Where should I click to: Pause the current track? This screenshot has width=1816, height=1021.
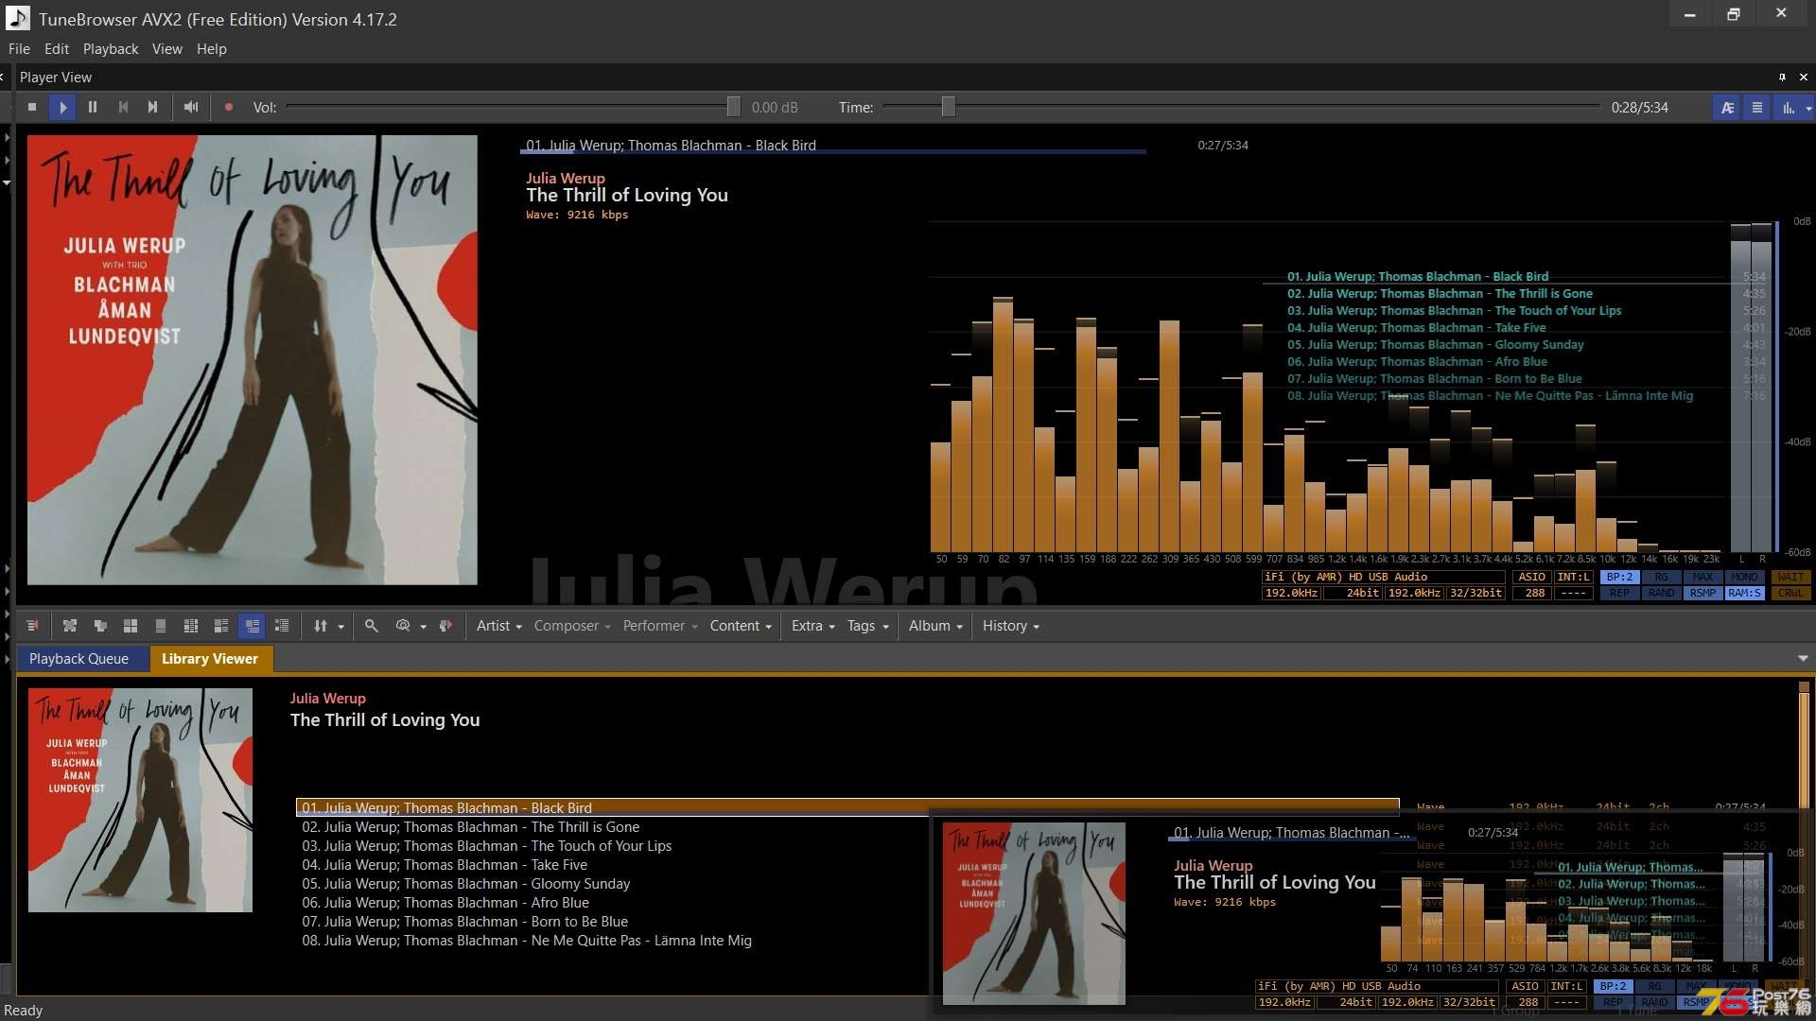pos(93,107)
